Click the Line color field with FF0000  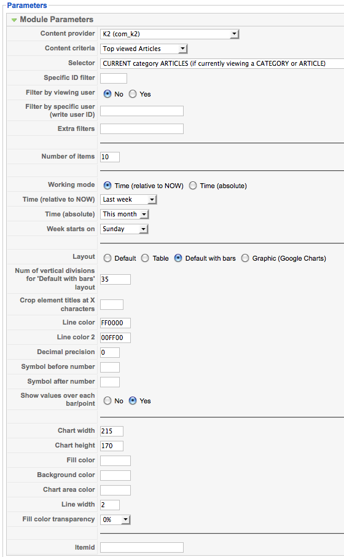pyautogui.click(x=115, y=323)
